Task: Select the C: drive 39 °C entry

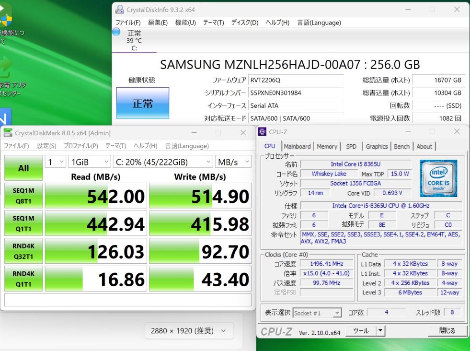Action: pyautogui.click(x=134, y=40)
